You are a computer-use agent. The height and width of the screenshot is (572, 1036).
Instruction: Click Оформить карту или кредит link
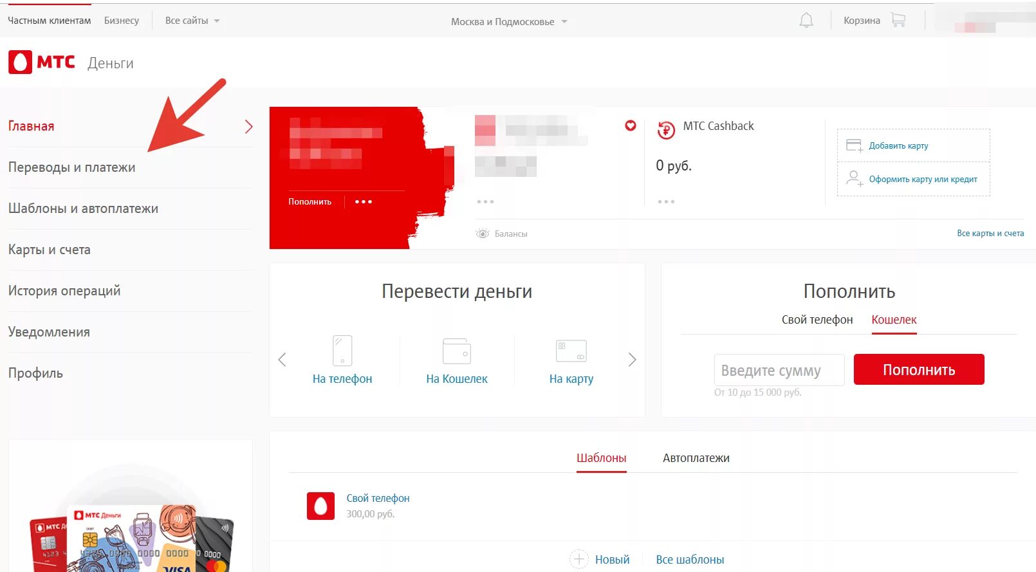pos(923,180)
